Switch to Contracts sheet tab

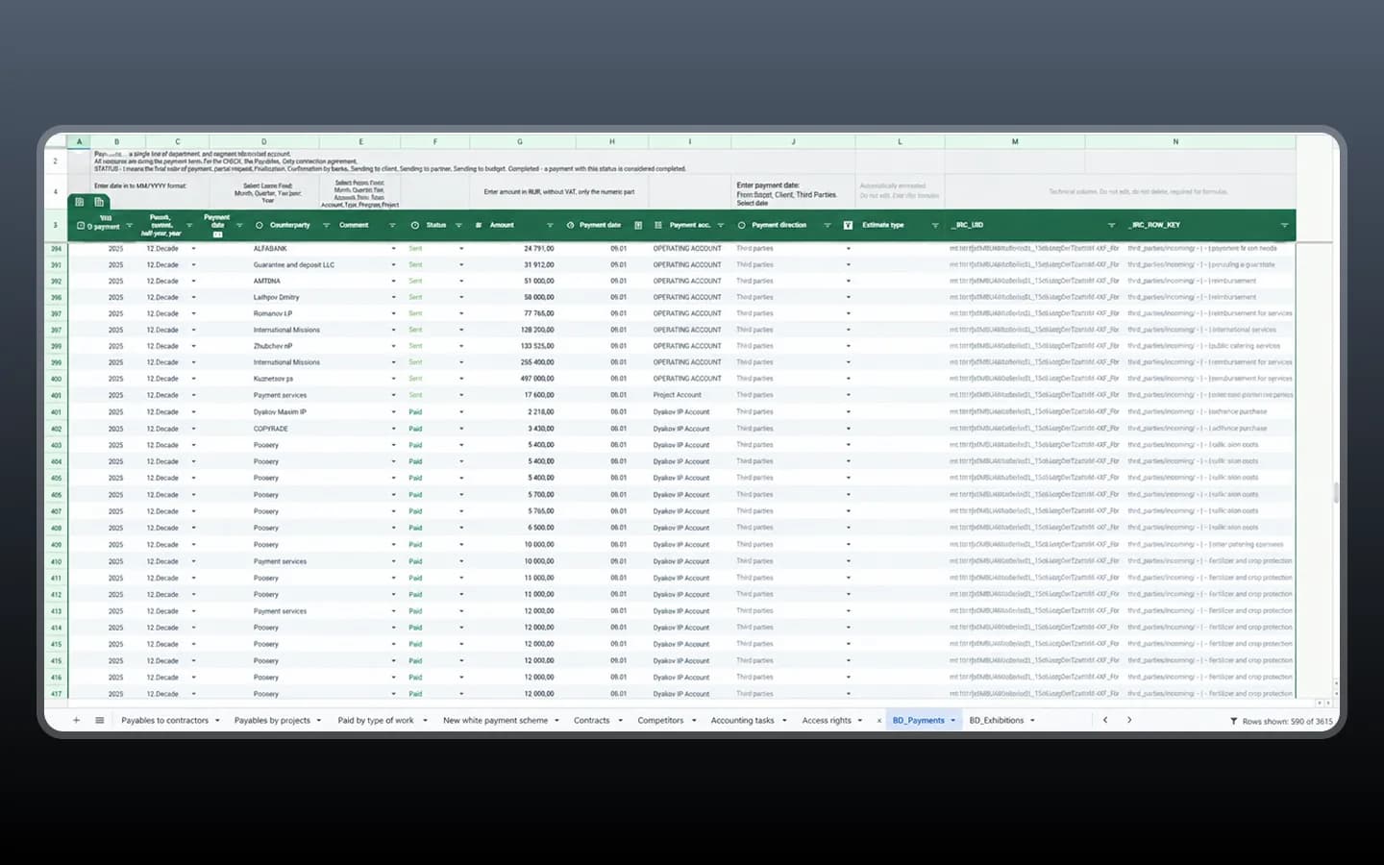(591, 720)
